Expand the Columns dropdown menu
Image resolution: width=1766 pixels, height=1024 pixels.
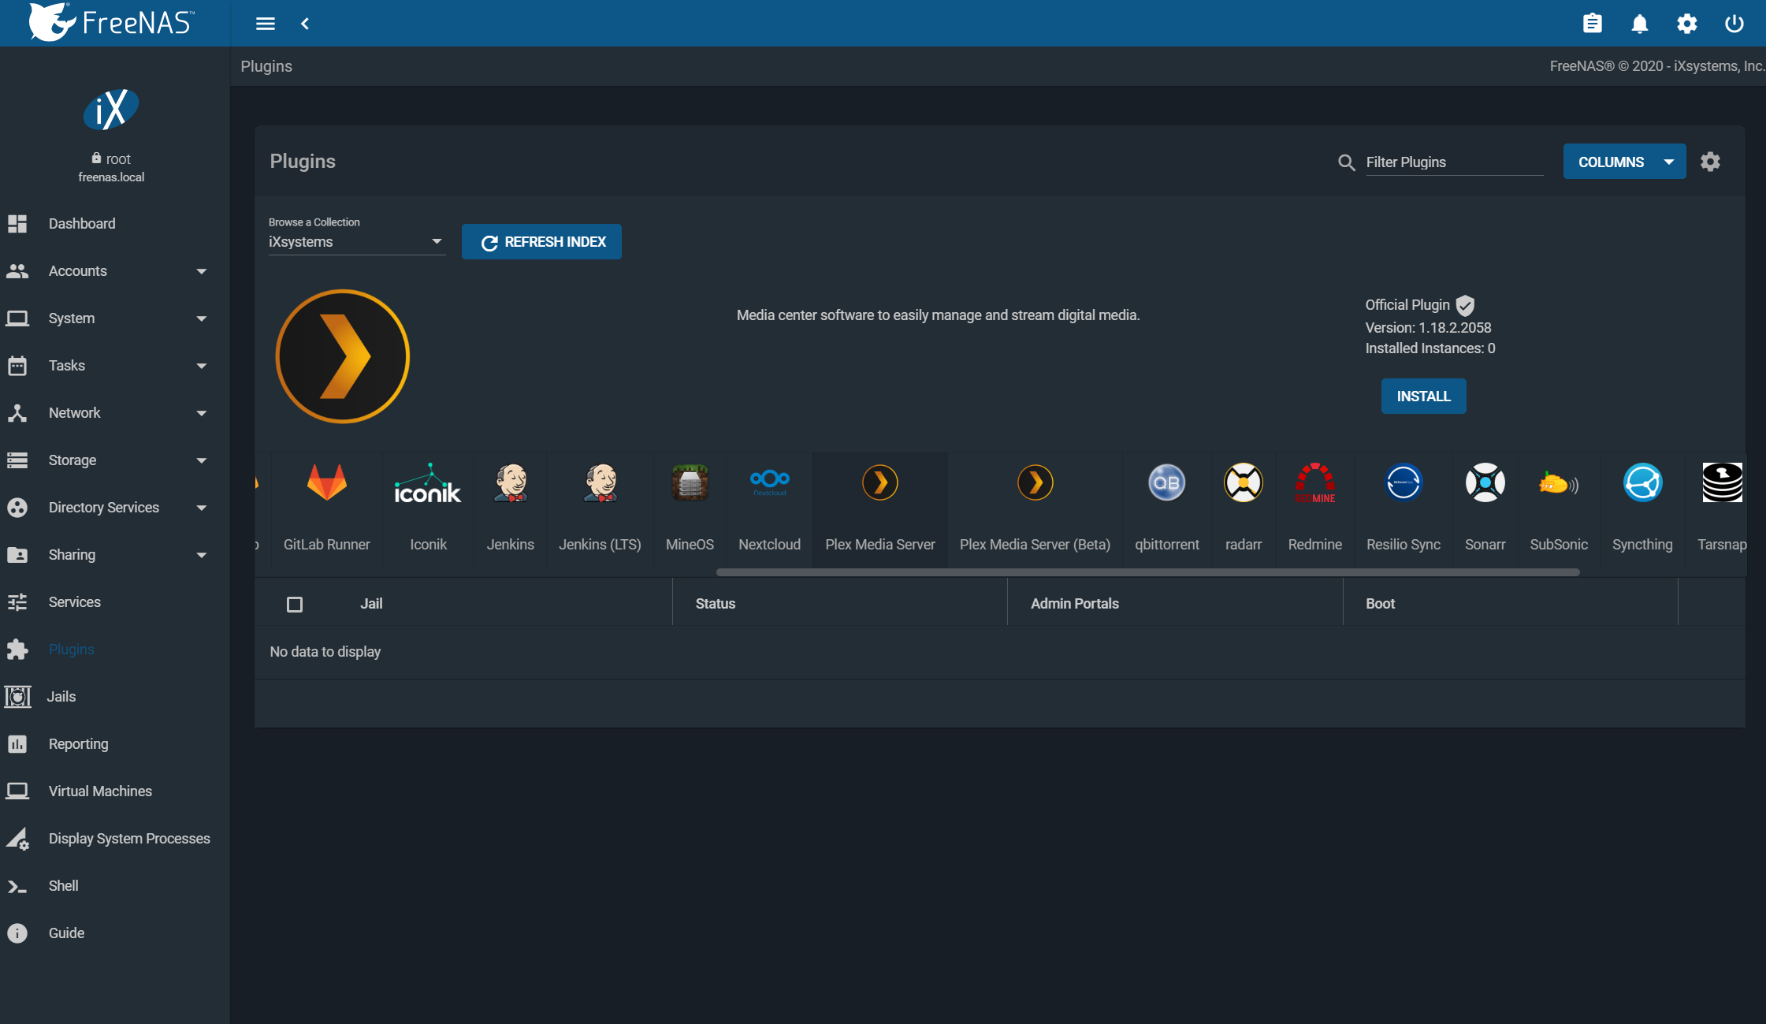[x=1626, y=161]
